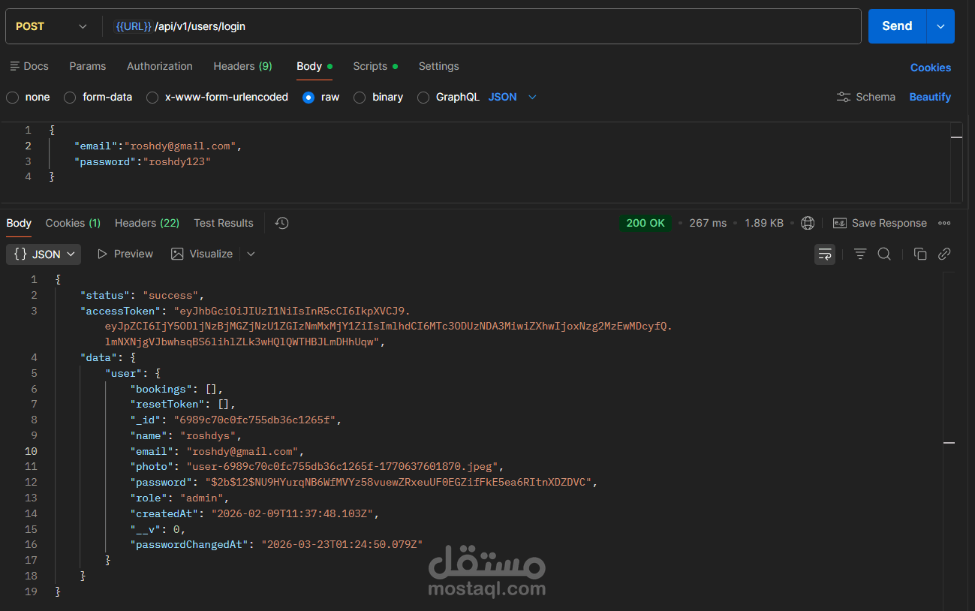Click the {{URL}} variable in address bar
This screenshot has width=975, height=611.
pyautogui.click(x=134, y=26)
